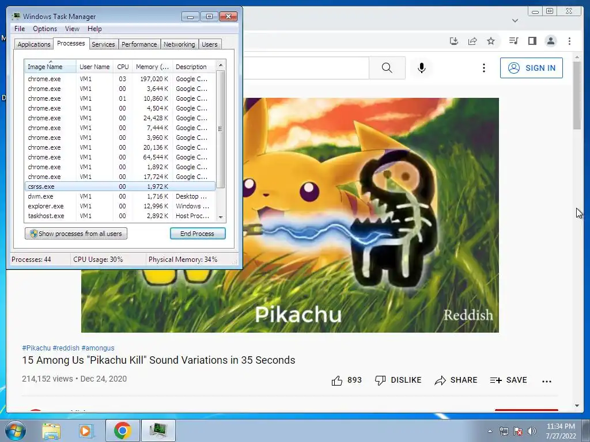Click the YouTube search input field

[305, 68]
